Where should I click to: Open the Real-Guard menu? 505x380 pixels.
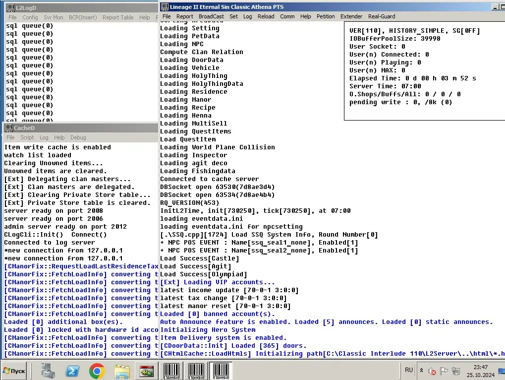point(382,16)
